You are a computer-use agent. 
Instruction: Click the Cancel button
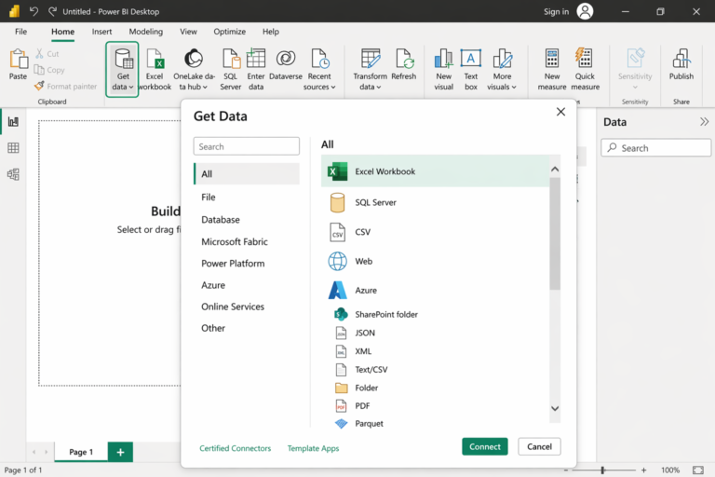click(539, 447)
